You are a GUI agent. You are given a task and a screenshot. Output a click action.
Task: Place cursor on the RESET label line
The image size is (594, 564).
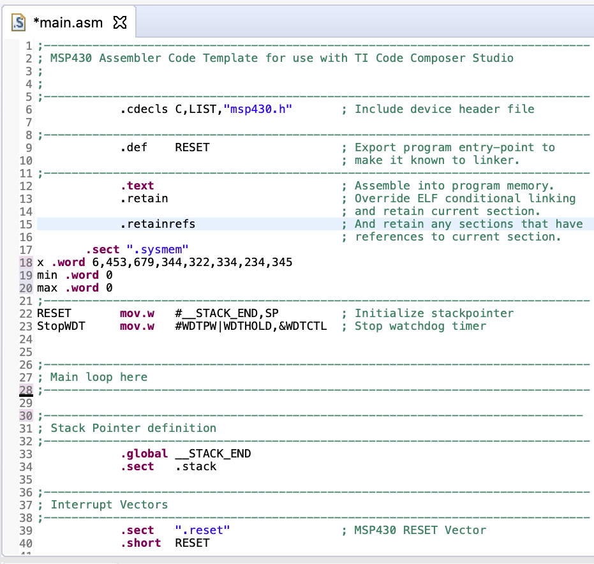coord(53,313)
